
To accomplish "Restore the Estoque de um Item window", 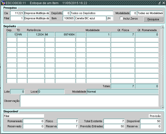I will click(x=160, y=3).
